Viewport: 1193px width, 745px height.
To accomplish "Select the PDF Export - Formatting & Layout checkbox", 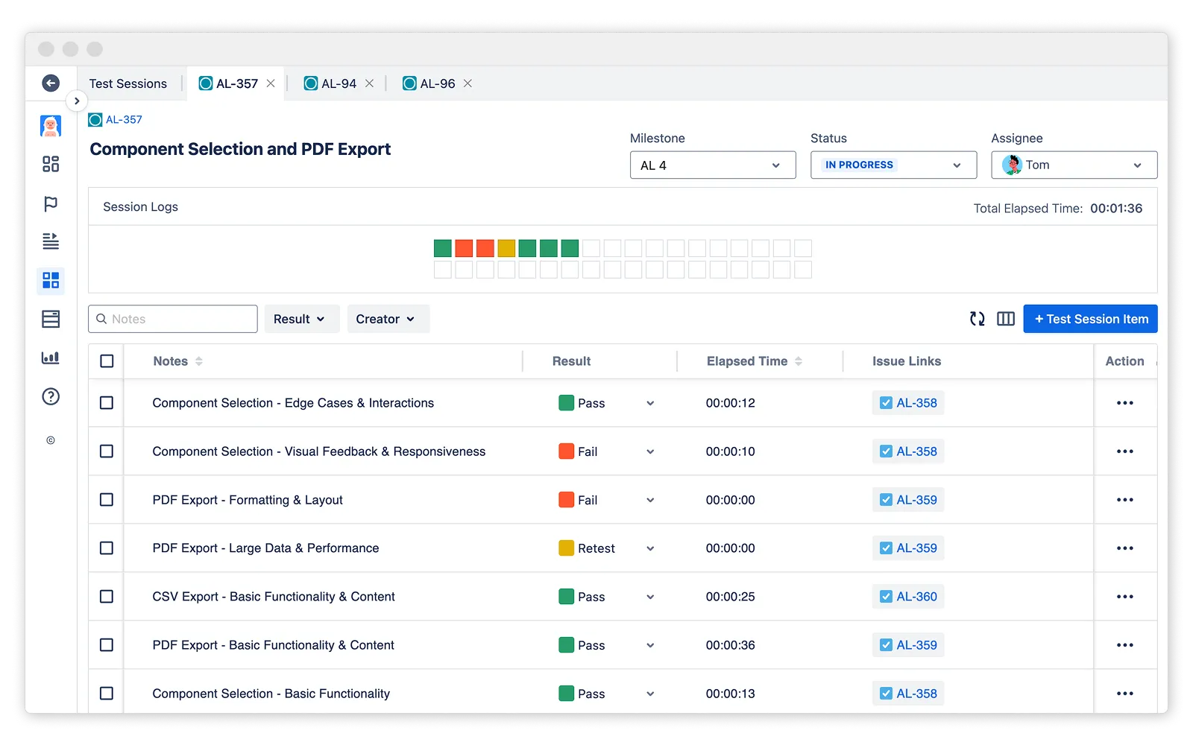I will [x=107, y=500].
